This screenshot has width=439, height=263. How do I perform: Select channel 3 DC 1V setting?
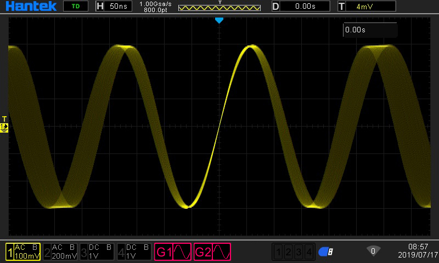coord(97,252)
